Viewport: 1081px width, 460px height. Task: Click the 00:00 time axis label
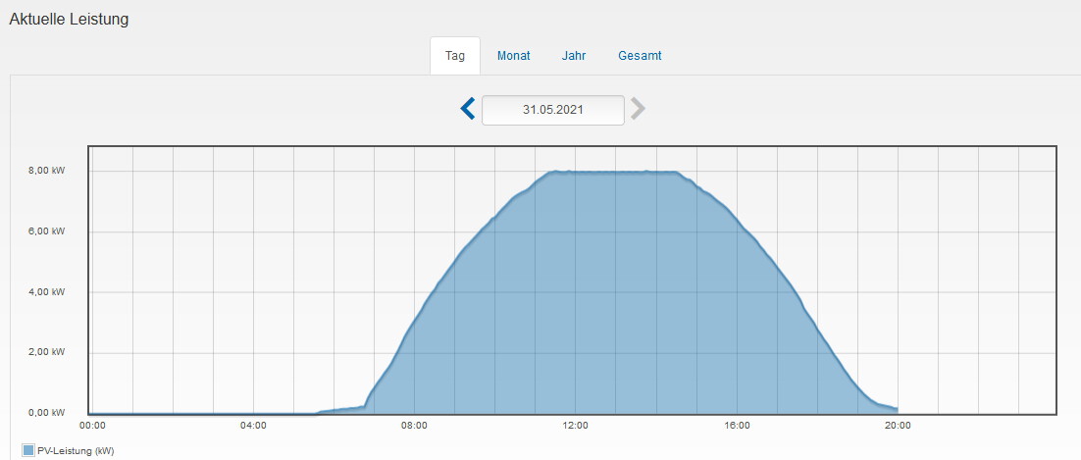pos(92,426)
